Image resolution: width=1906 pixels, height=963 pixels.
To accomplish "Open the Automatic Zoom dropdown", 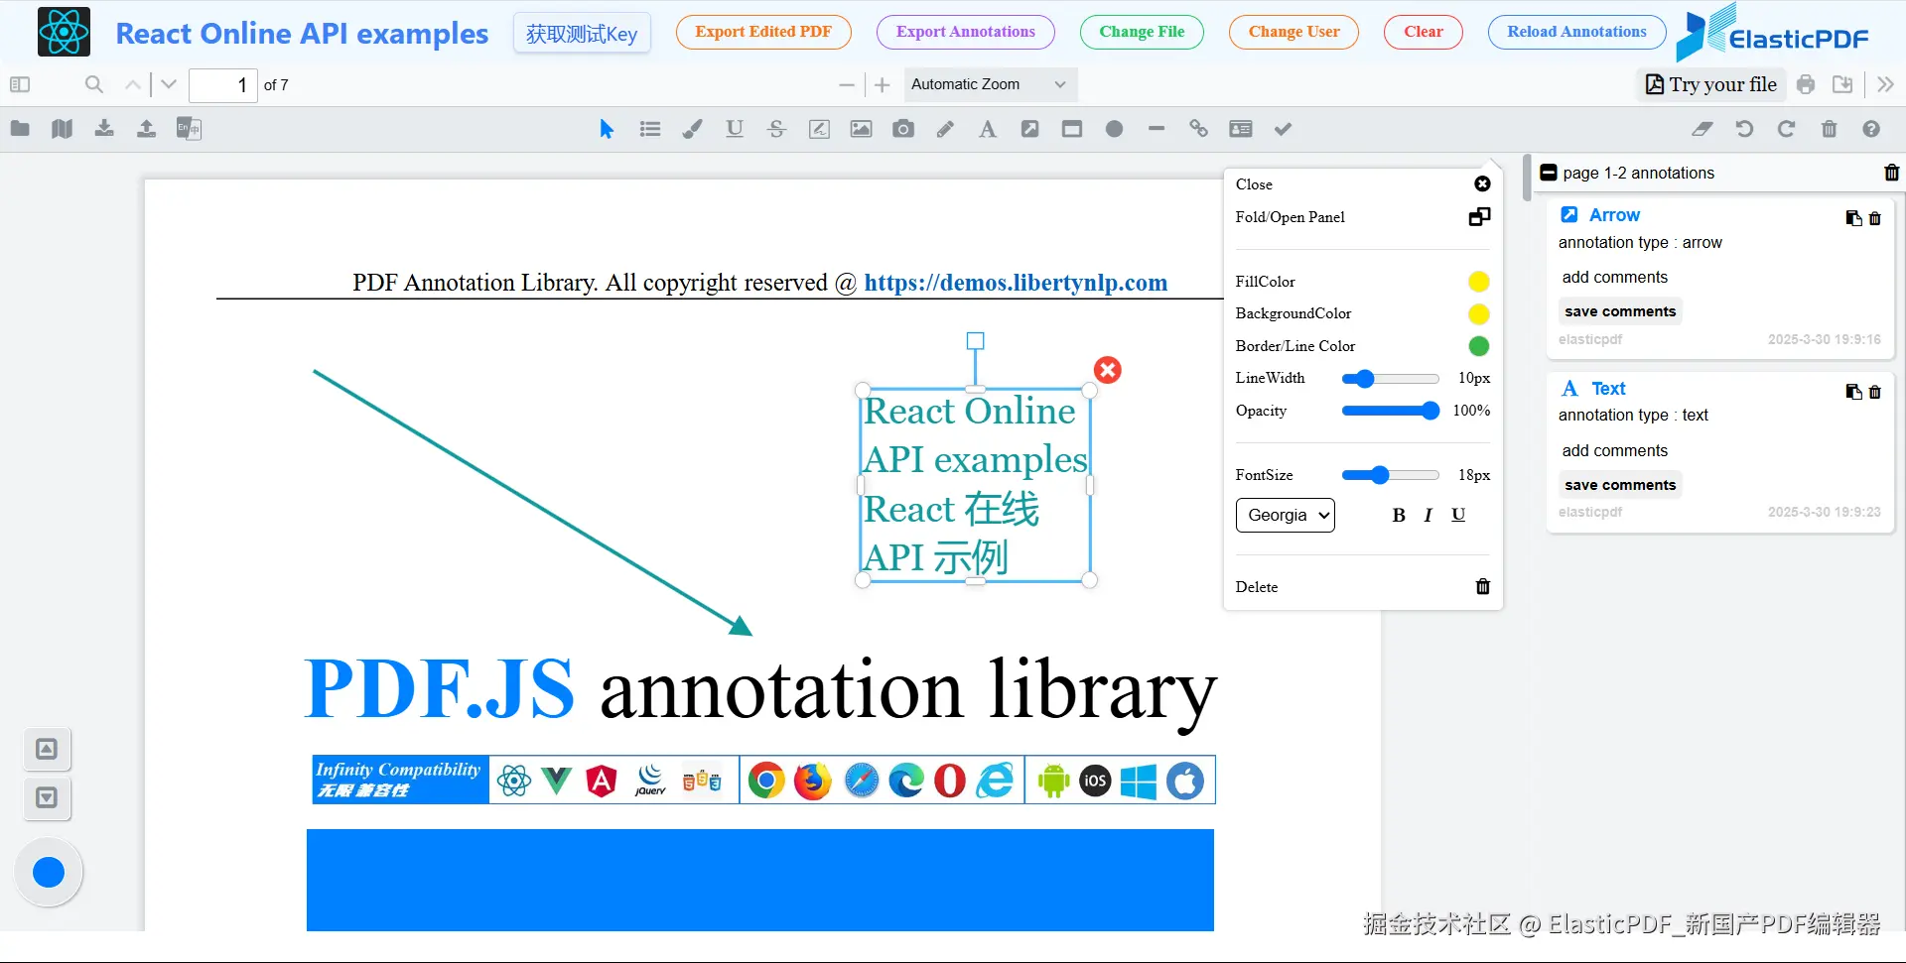I will coord(990,84).
